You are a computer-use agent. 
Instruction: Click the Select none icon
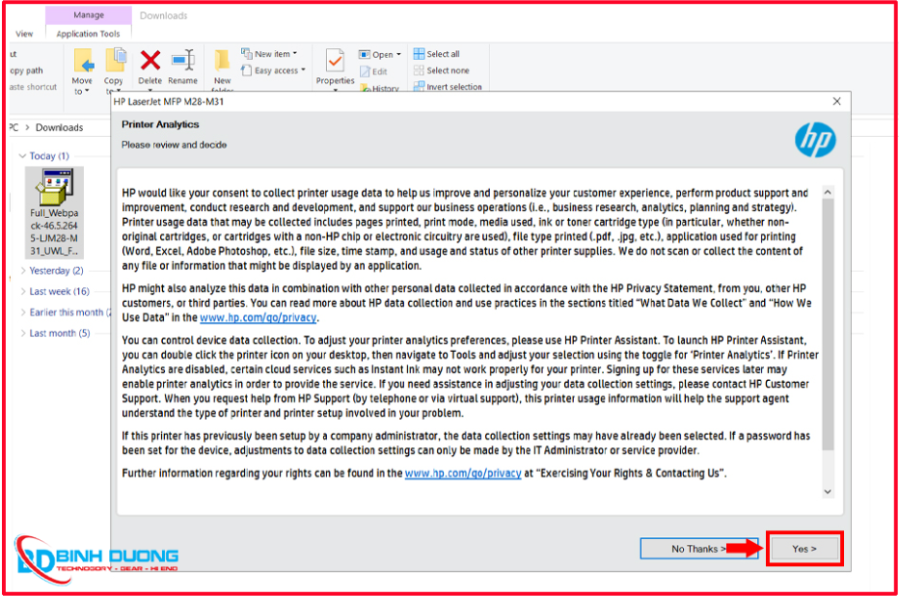click(x=419, y=70)
